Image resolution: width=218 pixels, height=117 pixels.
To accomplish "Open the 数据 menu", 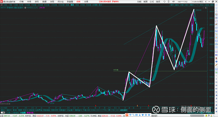I will click(x=44, y=2).
